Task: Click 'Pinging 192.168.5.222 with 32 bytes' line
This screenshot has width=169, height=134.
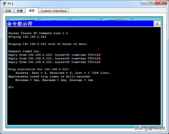Action: [x=48, y=44]
